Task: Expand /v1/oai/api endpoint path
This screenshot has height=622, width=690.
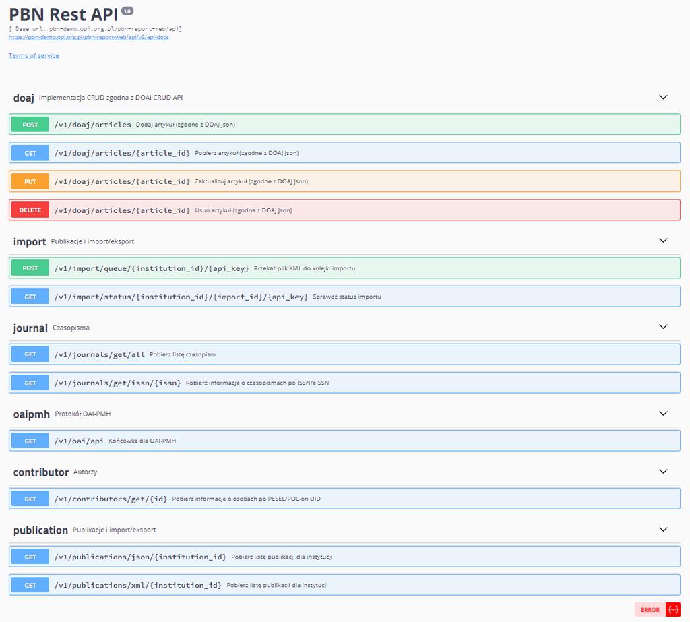Action: 79,441
